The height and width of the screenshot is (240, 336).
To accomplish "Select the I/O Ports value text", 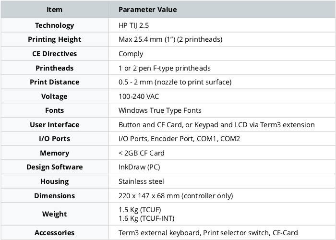I will click(179, 139).
